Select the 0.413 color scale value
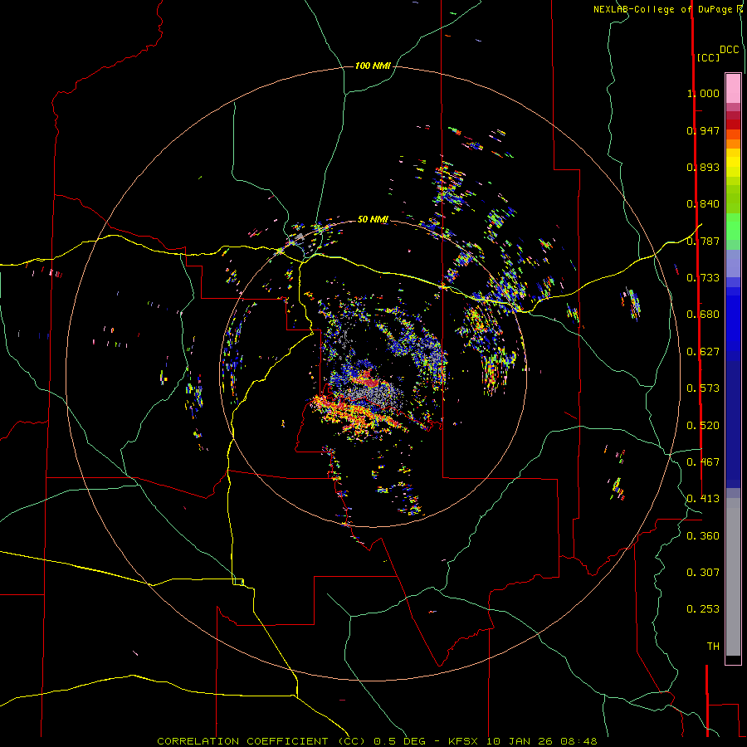This screenshot has height=747, width=747. [703, 499]
